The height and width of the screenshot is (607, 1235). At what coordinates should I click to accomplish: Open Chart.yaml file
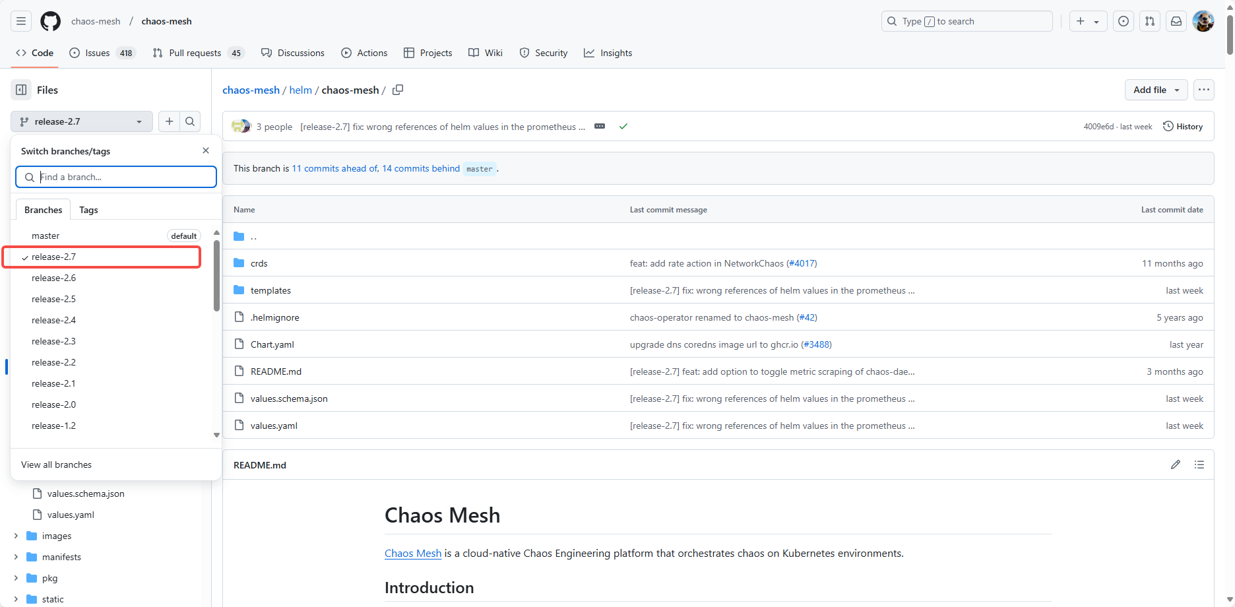tap(272, 344)
